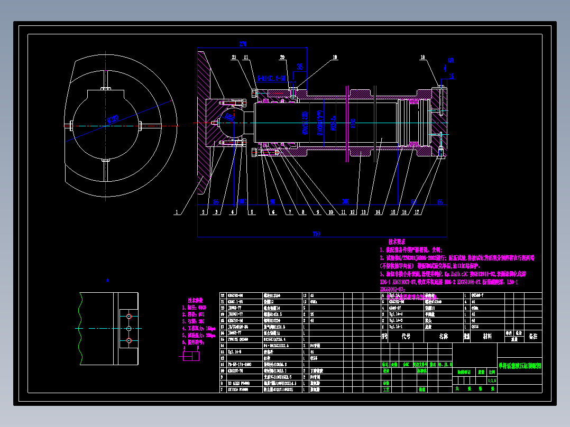Click the blue 35 dimension near callout 20
Viewport: 570px width, 427px height.
tap(300, 67)
